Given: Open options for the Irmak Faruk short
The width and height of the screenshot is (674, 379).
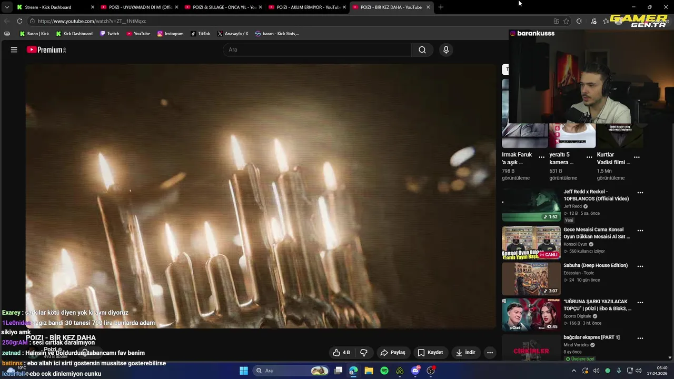Looking at the screenshot, I should [541, 157].
